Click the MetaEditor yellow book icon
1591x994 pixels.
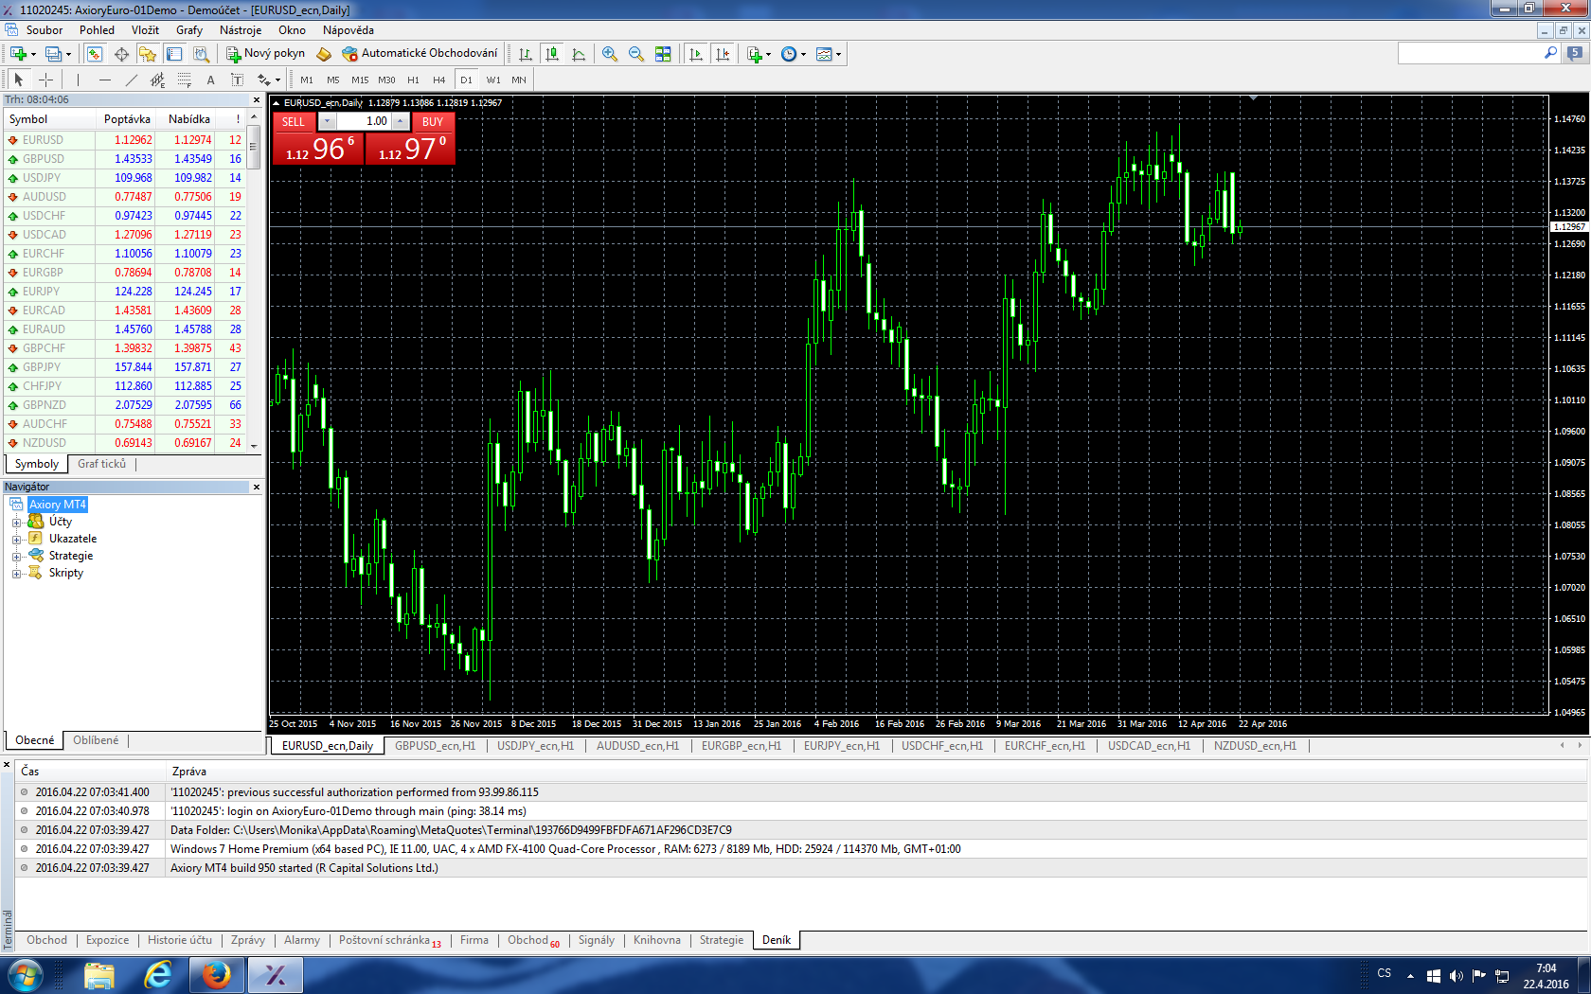[324, 54]
